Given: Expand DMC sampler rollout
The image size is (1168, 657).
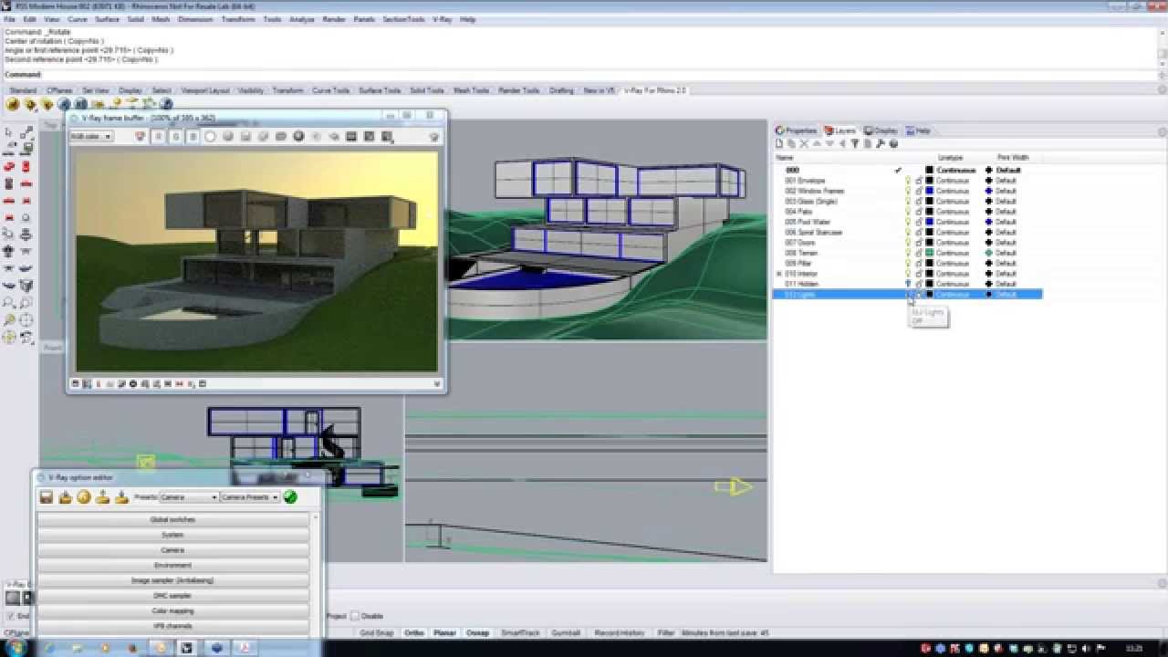Looking at the screenshot, I should click(172, 596).
